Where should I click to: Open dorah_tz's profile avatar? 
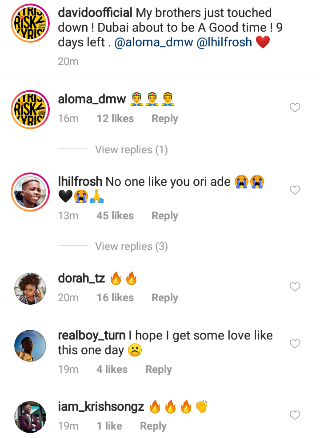click(30, 289)
